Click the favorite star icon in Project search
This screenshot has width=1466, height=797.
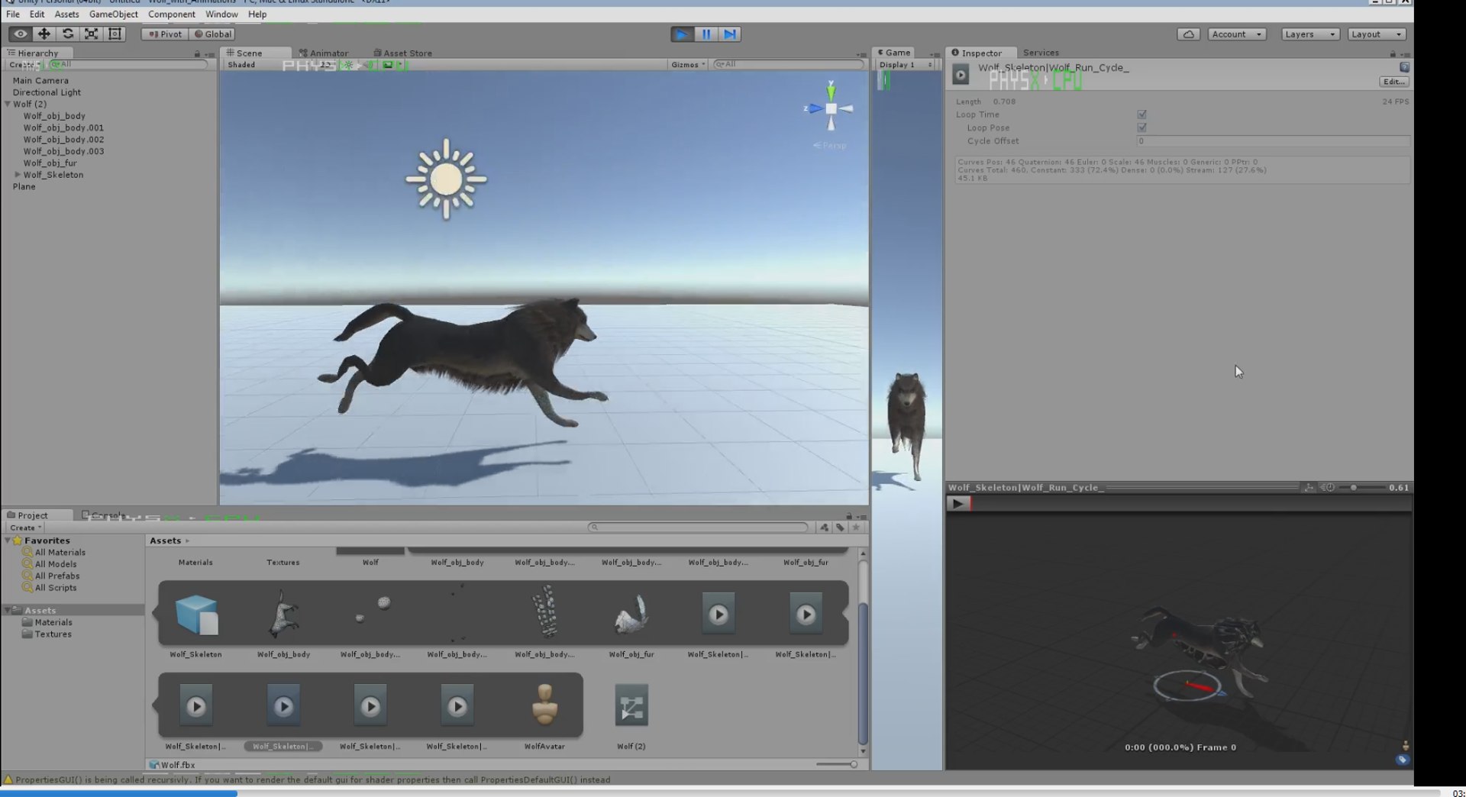856,528
